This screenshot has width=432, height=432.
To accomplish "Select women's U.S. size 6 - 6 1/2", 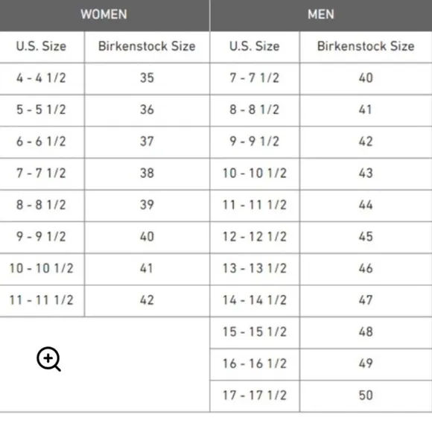I will click(42, 142).
